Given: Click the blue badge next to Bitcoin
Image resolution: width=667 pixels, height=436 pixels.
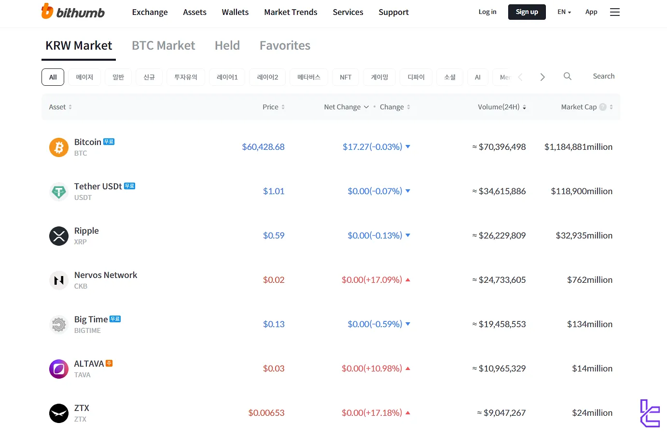Looking at the screenshot, I should [x=109, y=142].
